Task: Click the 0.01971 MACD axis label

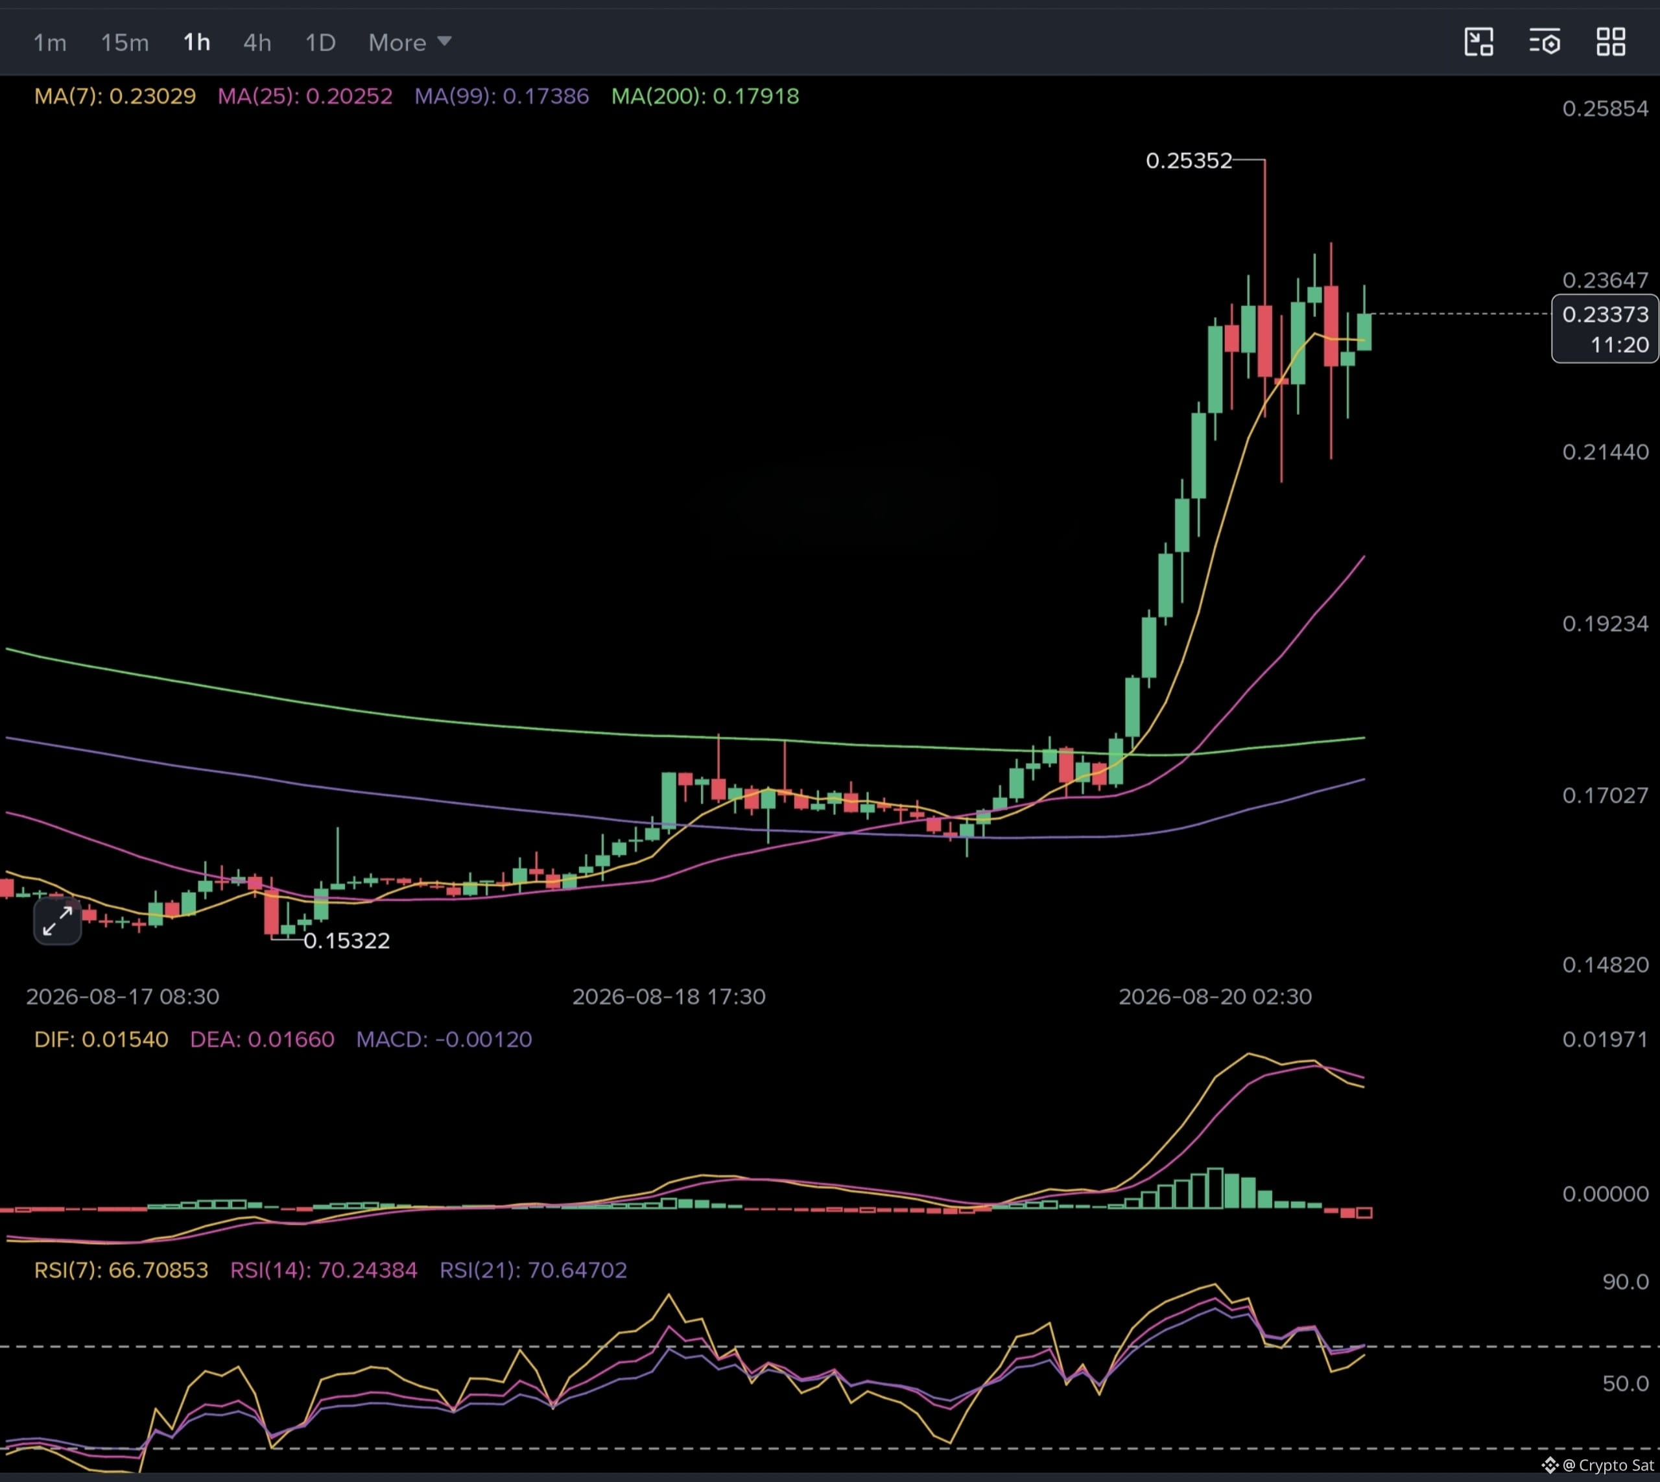Action: 1606,1039
